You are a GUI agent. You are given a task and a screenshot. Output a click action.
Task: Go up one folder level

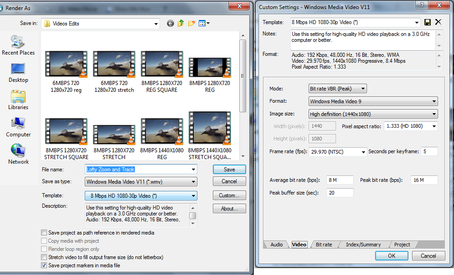pyautogui.click(x=181, y=23)
